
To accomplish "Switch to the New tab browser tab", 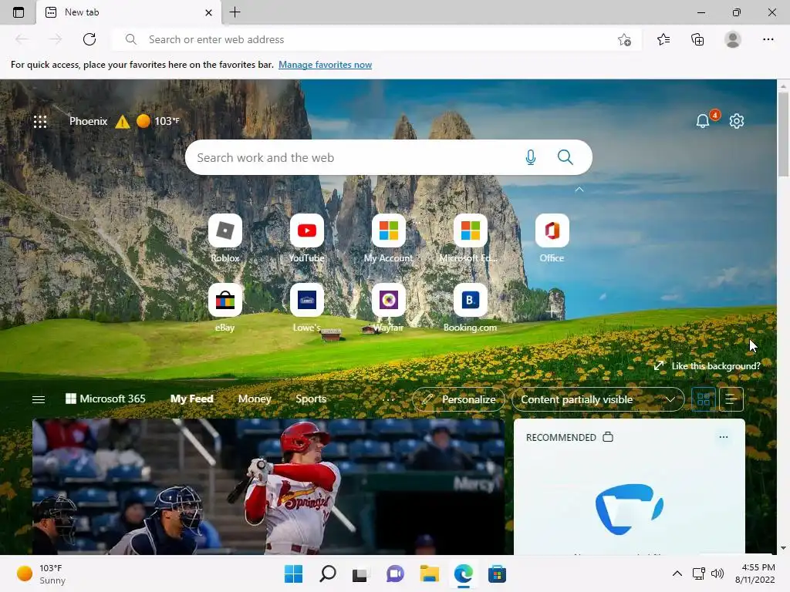I will (x=129, y=12).
